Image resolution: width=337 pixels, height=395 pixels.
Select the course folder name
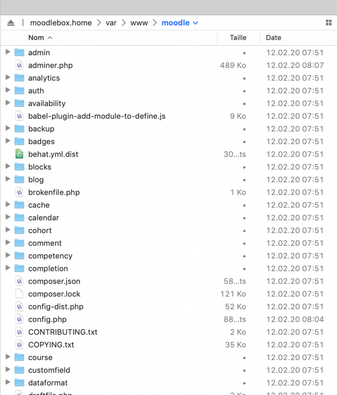click(x=40, y=357)
